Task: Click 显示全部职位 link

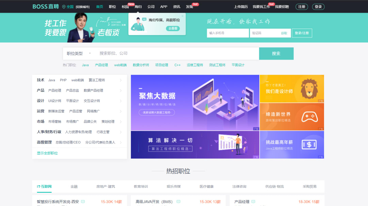Action: point(47,153)
